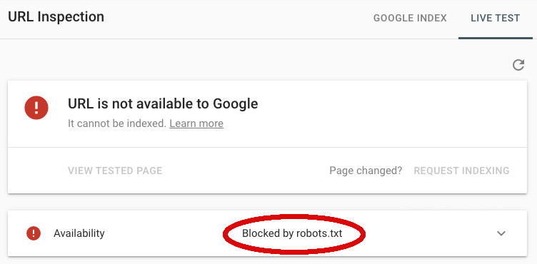The image size is (537, 264).
Task: Switch to the GOOGLE INDEX tab
Action: click(x=410, y=18)
